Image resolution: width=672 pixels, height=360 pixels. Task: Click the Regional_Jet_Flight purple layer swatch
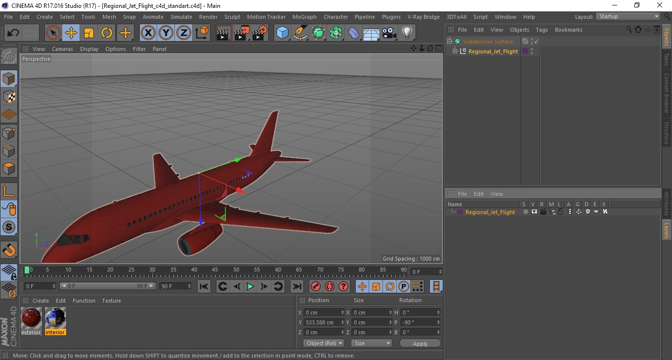[x=460, y=212]
